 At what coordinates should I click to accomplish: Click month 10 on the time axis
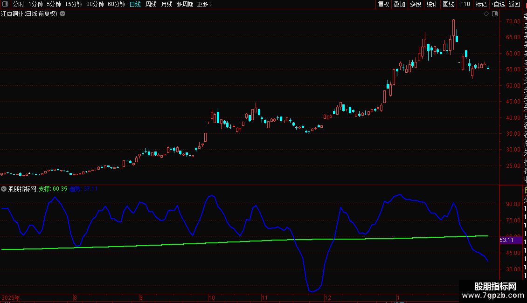click(x=211, y=297)
